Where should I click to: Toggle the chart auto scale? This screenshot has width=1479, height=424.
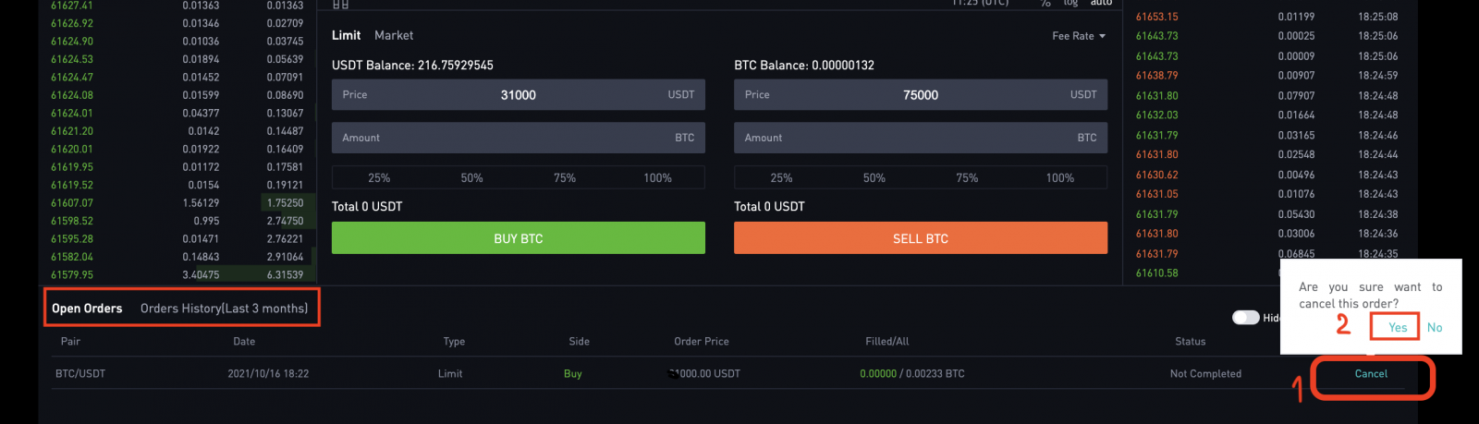tap(1101, 4)
